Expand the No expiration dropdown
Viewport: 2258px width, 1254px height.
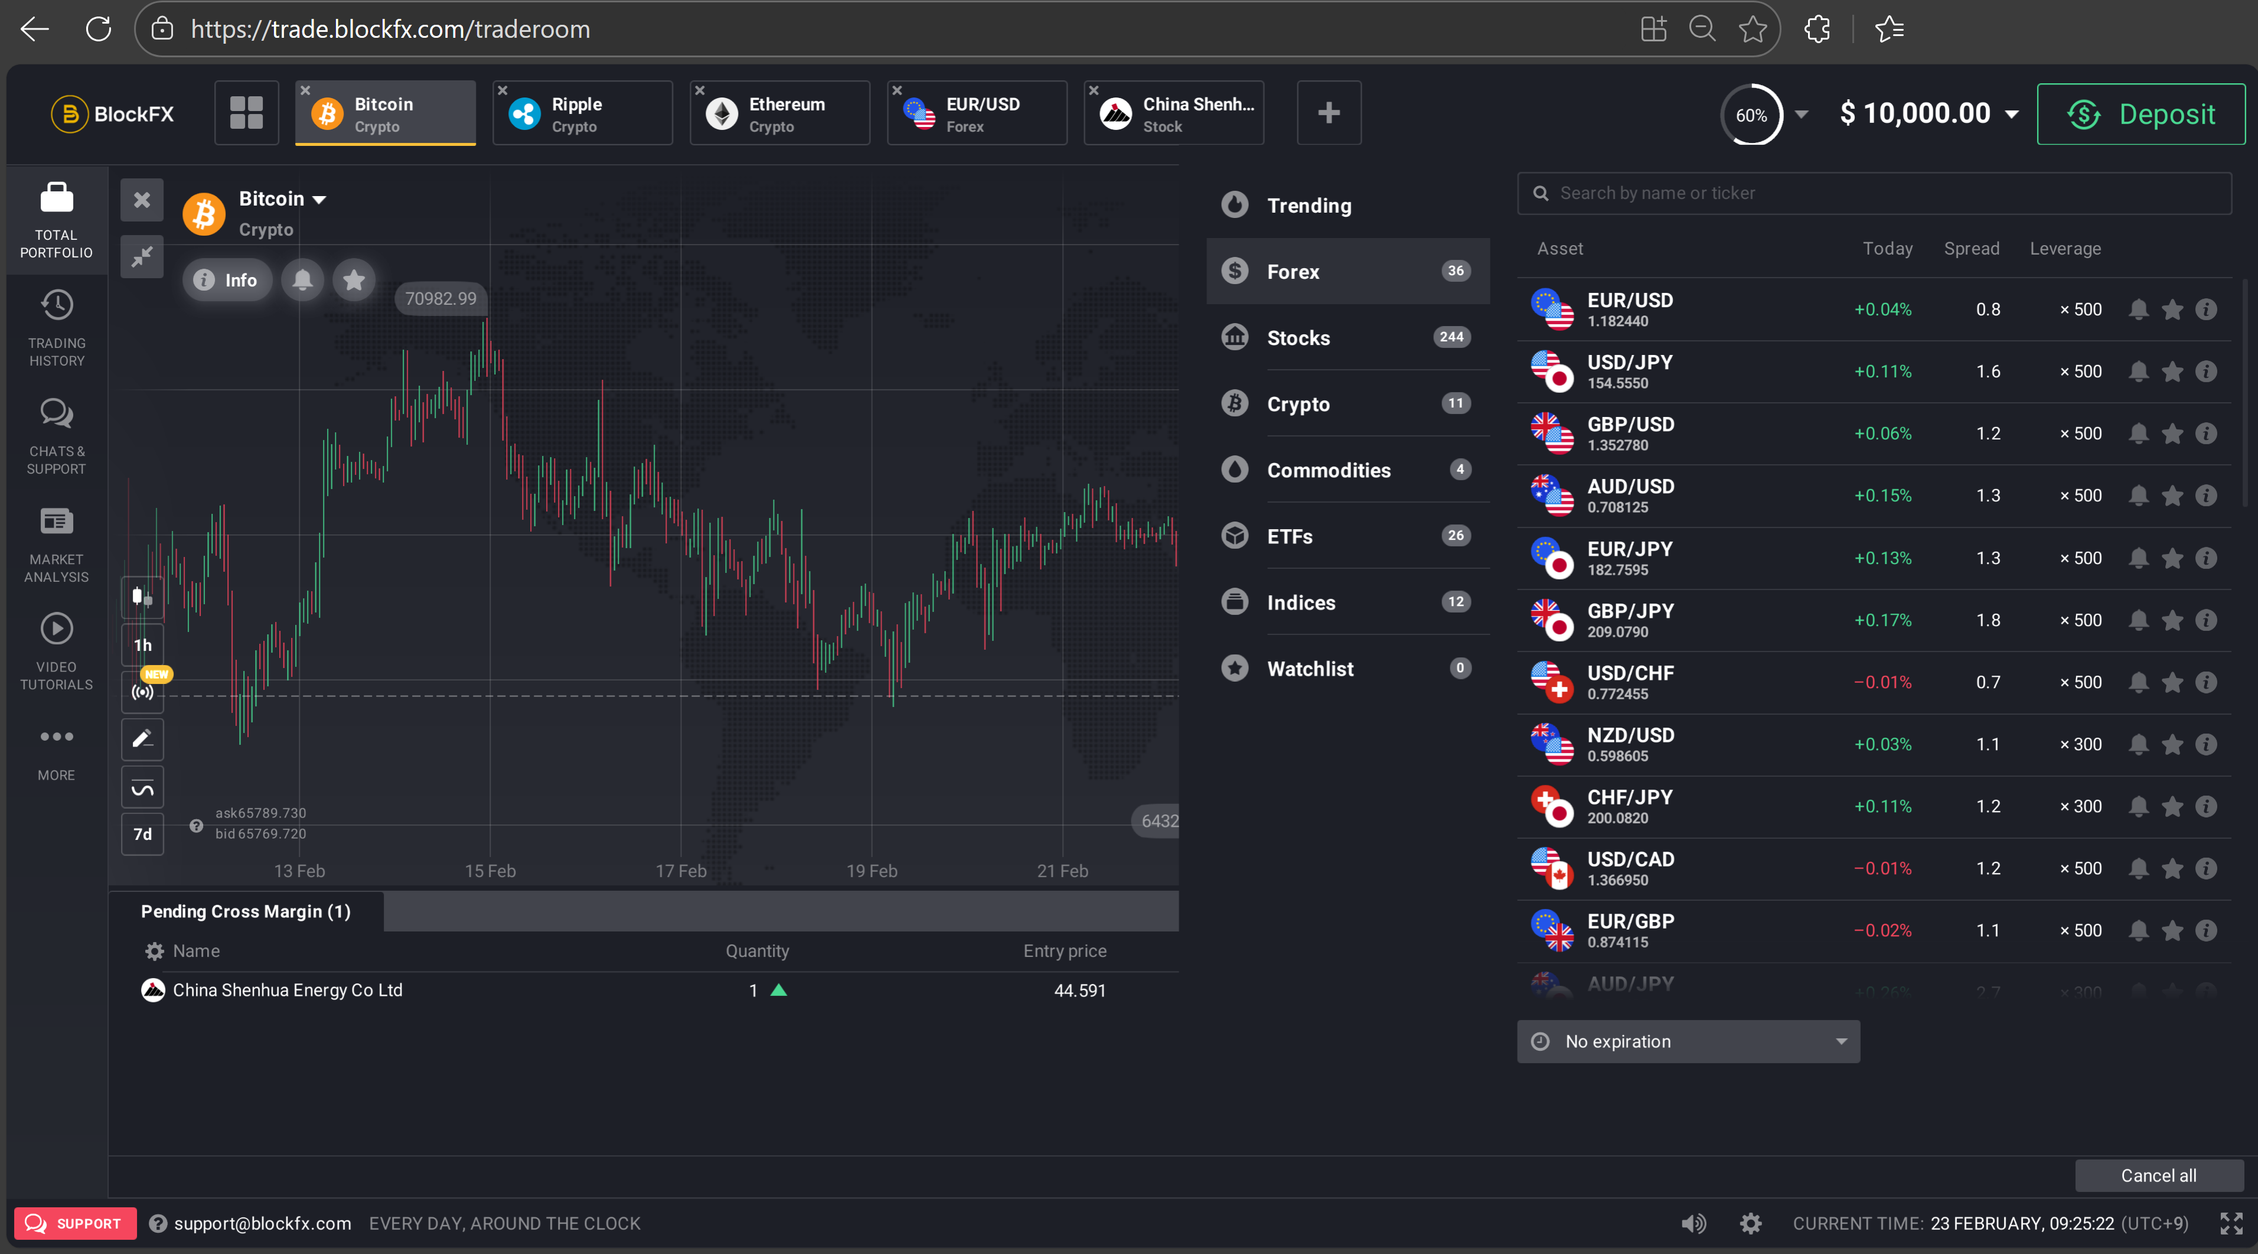pos(1688,1041)
